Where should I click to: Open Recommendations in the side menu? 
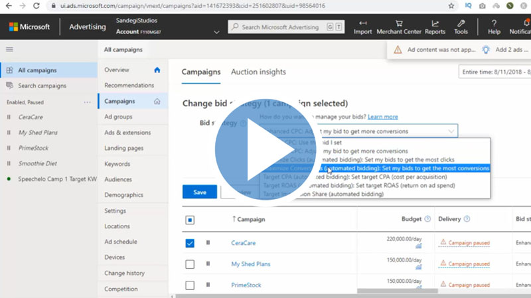129,86
